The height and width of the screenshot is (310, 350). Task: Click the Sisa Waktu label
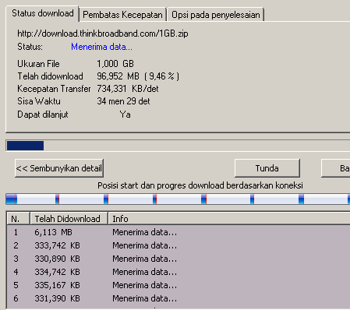pyautogui.click(x=39, y=101)
